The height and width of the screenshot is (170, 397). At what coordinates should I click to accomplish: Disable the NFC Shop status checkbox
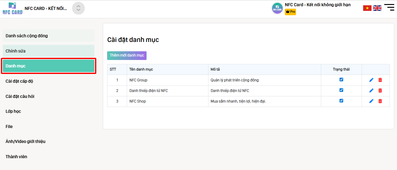click(341, 101)
